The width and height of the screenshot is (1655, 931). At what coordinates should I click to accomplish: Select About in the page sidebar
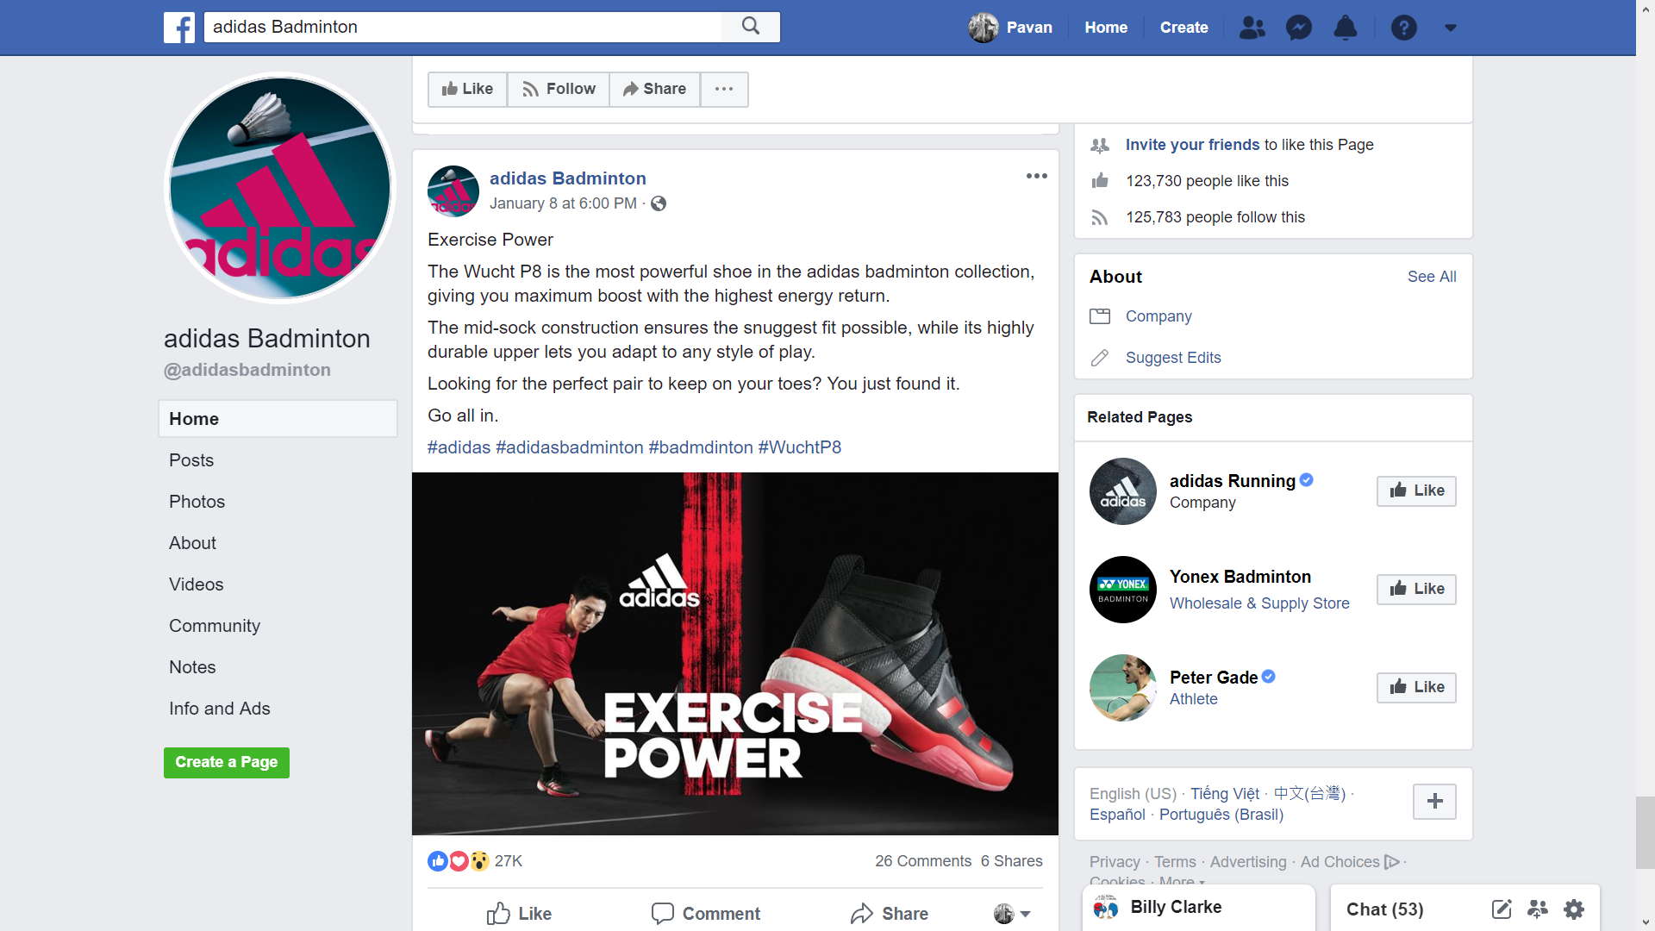pos(192,543)
